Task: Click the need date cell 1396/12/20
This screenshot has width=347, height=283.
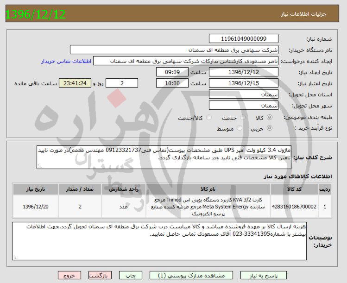Action: coord(35,207)
